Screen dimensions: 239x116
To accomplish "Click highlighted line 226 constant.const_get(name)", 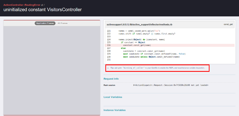I will (x=170, y=45).
